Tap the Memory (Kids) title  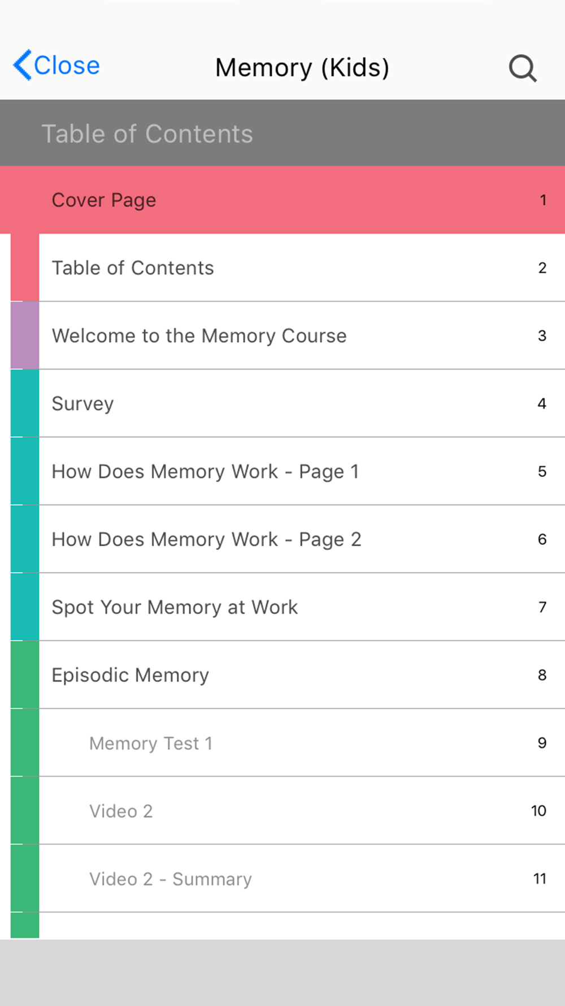[302, 68]
